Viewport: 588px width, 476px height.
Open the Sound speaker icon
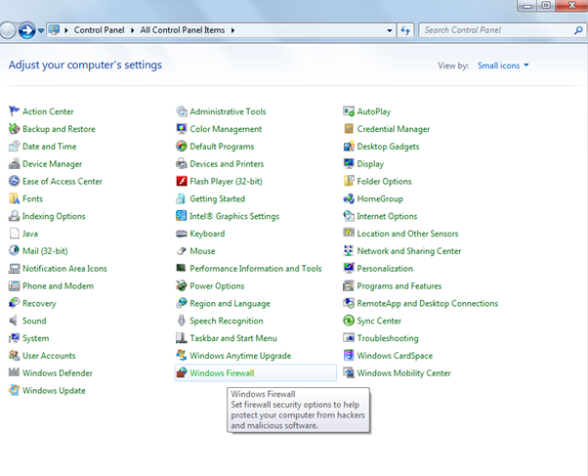pyautogui.click(x=14, y=321)
